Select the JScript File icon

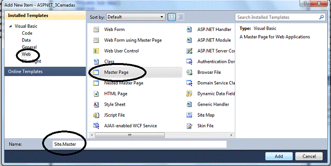coord(96,115)
